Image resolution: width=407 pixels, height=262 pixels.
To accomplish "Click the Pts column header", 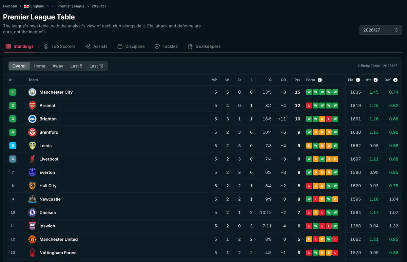I will [x=297, y=80].
